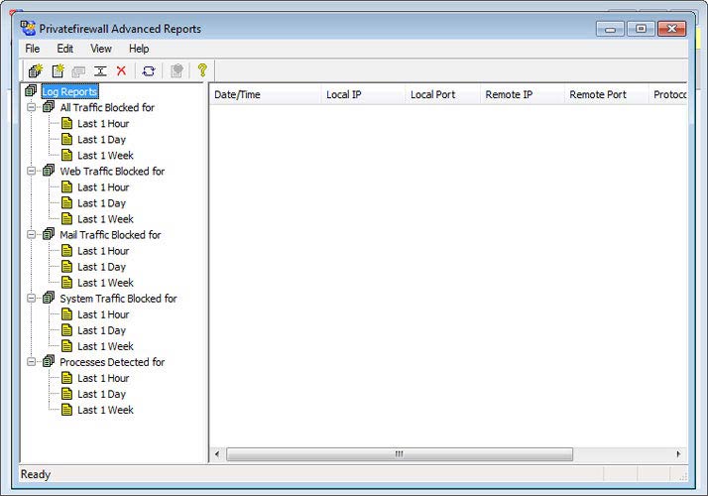Collapse the Mail Traffic Blocked for node
The width and height of the screenshot is (708, 496).
pos(31,235)
